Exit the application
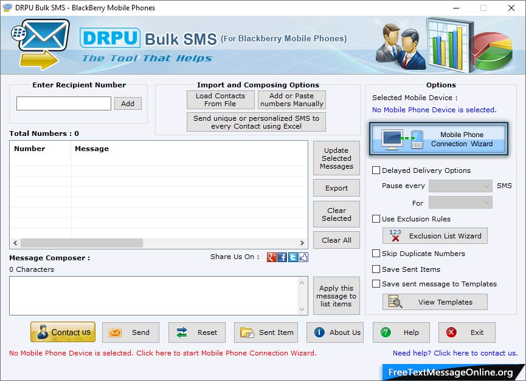 coord(466,332)
